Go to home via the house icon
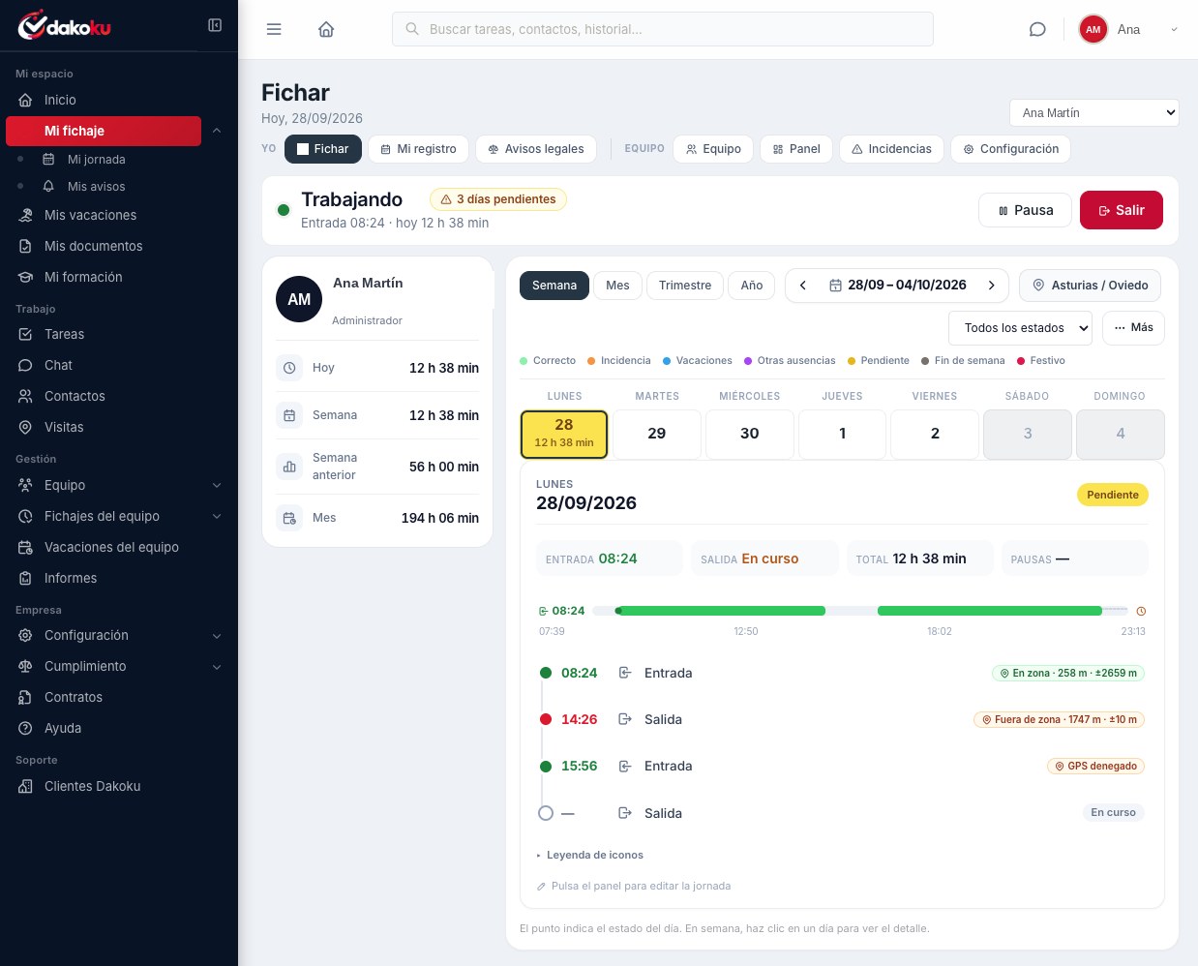Viewport: 1198px width, 966px height. click(326, 29)
